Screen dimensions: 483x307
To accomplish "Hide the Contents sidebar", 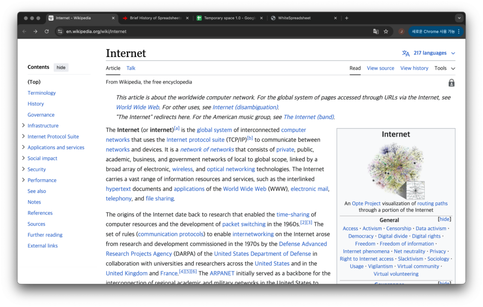I will pos(61,67).
